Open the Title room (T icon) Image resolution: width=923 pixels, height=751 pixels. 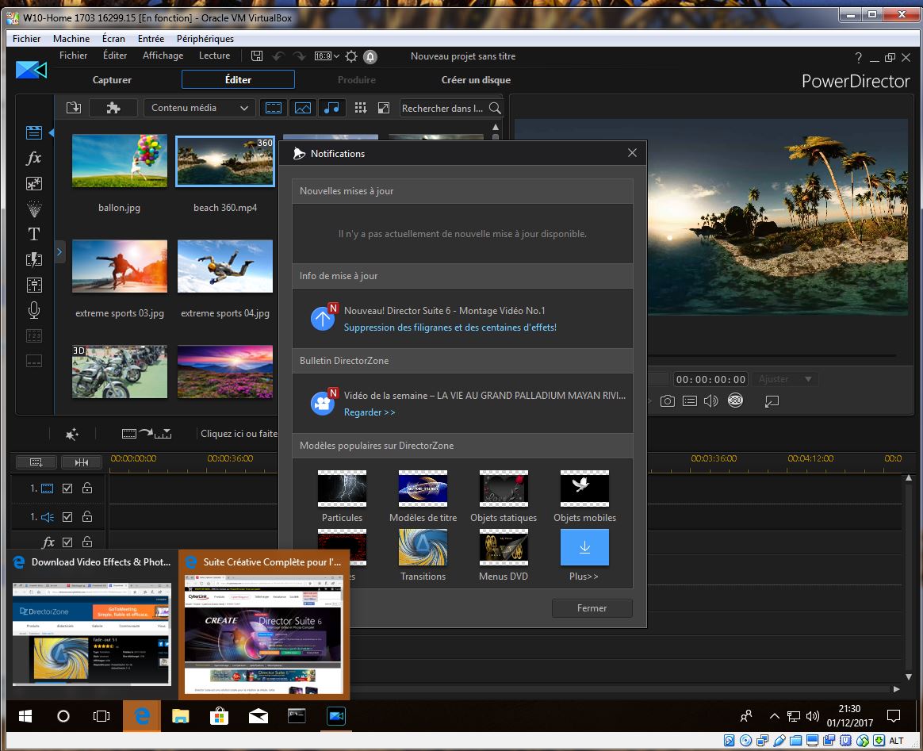coord(33,234)
